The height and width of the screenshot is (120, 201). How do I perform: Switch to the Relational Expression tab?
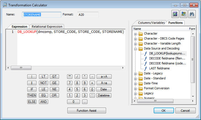tap(47, 27)
